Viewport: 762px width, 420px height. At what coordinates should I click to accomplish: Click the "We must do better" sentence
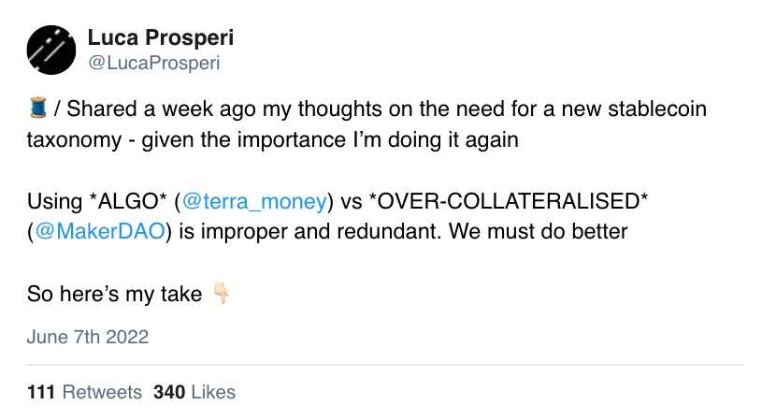coord(551,231)
